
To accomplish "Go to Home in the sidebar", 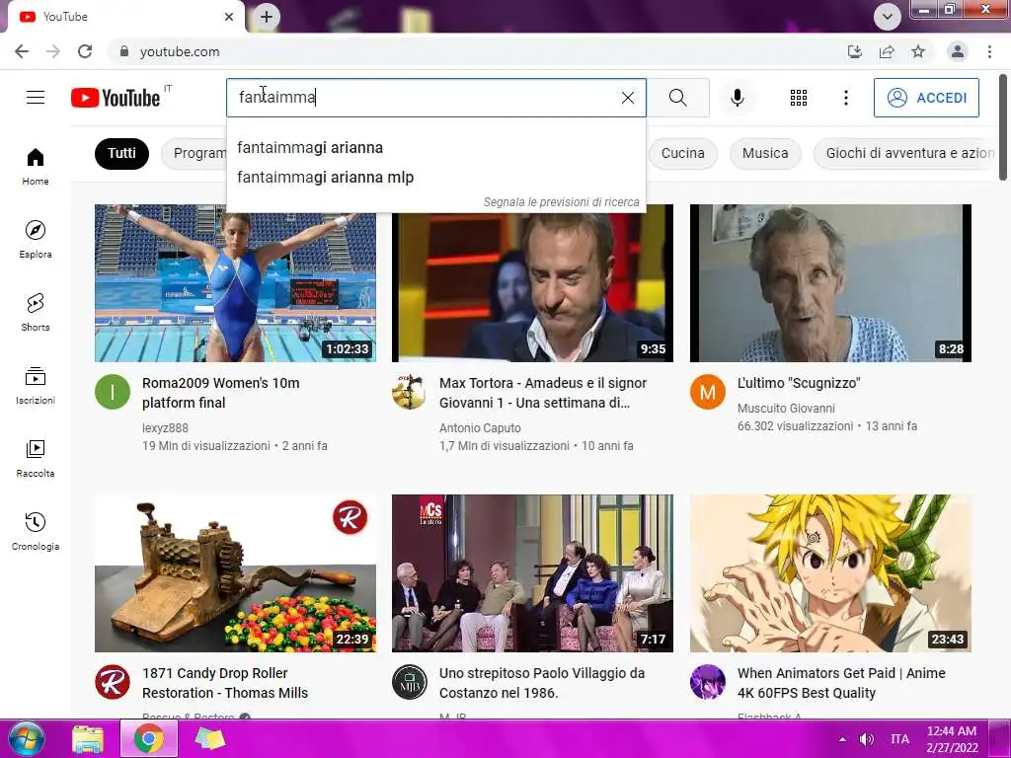I will point(36,167).
